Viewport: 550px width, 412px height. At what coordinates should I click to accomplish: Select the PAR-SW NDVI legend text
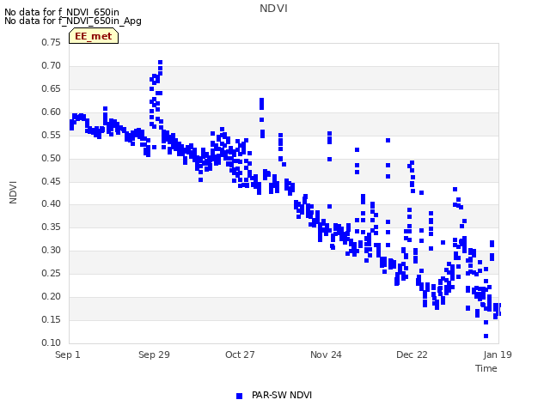pyautogui.click(x=282, y=395)
